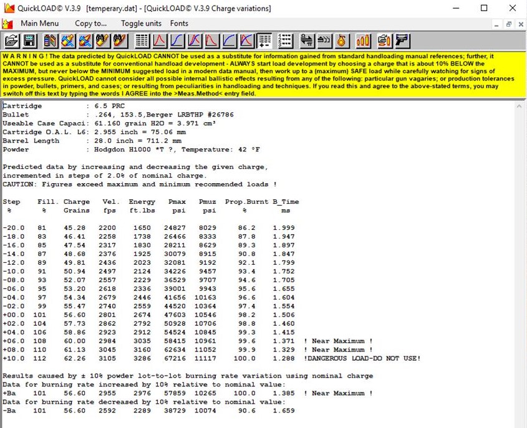Click the '+Ba' burning rate row label
The width and height of the screenshot is (527, 428).
(x=9, y=394)
